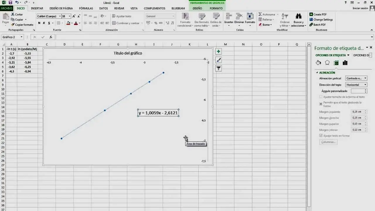Open the Name Box Gráfico 2 dropdown
The height and width of the screenshot is (211, 375).
[21, 37]
